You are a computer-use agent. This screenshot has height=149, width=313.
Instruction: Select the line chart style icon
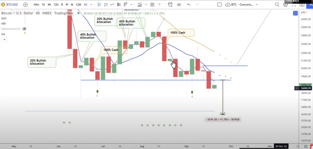click(112, 4)
